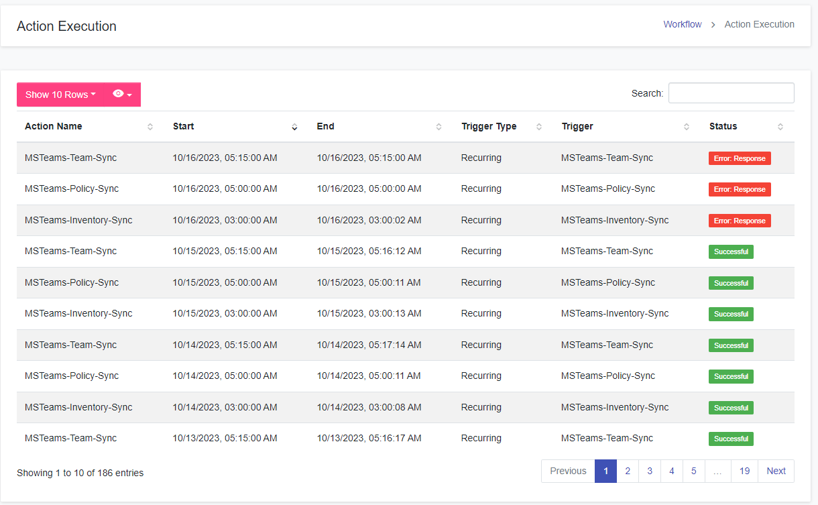Select Action Name MSTeams-Inventory-Sync in 10/14 03:00 row
The image size is (818, 505).
tap(78, 407)
